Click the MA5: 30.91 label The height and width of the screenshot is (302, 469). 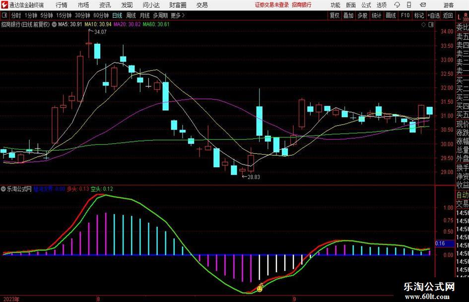[69, 24]
